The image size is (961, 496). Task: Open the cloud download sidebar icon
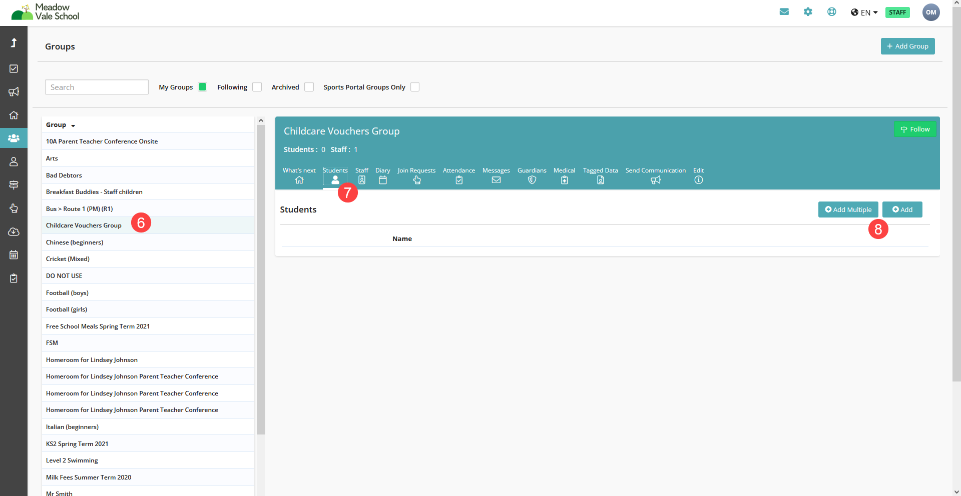[14, 231]
